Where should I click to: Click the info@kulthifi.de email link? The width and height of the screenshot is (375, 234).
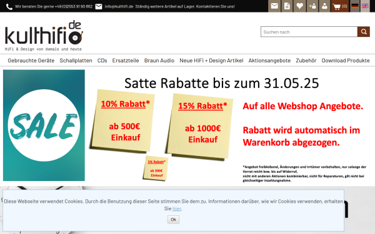(x=119, y=7)
